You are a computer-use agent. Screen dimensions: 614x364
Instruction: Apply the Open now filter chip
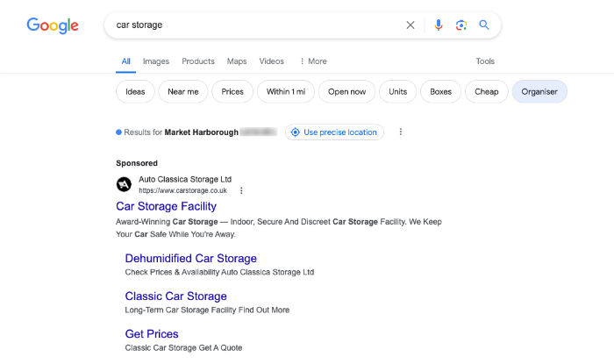(x=346, y=91)
